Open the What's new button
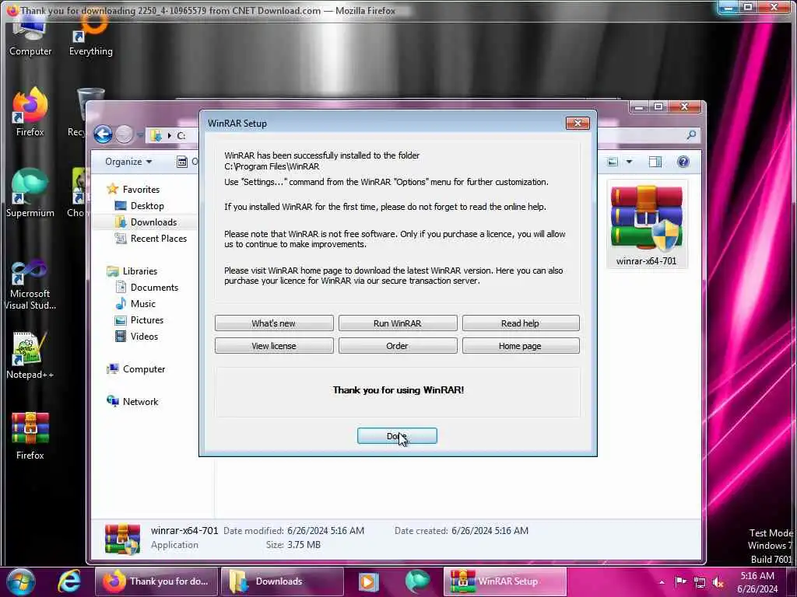Viewport: 797px width, 597px height. (x=274, y=323)
